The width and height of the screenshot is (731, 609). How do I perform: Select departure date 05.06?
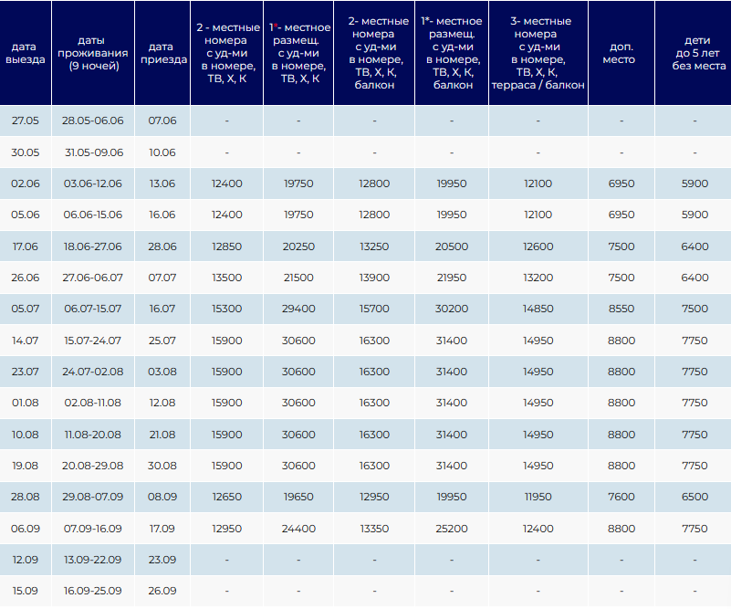tap(26, 215)
